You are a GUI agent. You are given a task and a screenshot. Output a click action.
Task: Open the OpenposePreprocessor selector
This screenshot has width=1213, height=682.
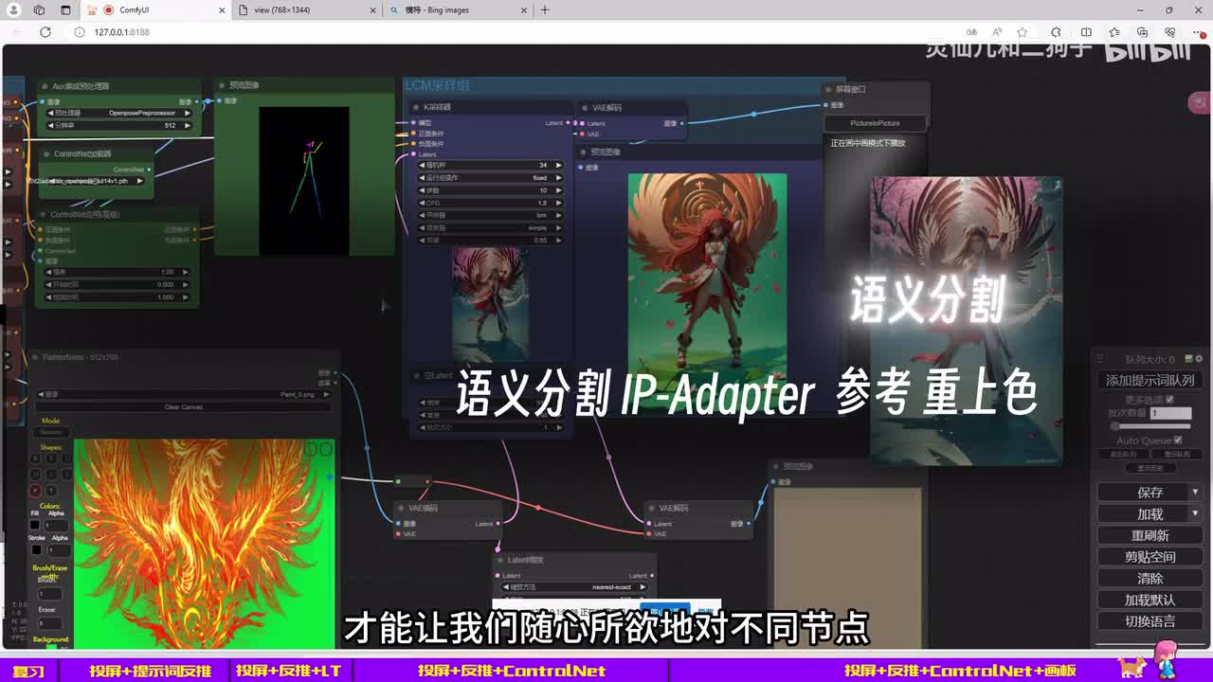click(118, 113)
